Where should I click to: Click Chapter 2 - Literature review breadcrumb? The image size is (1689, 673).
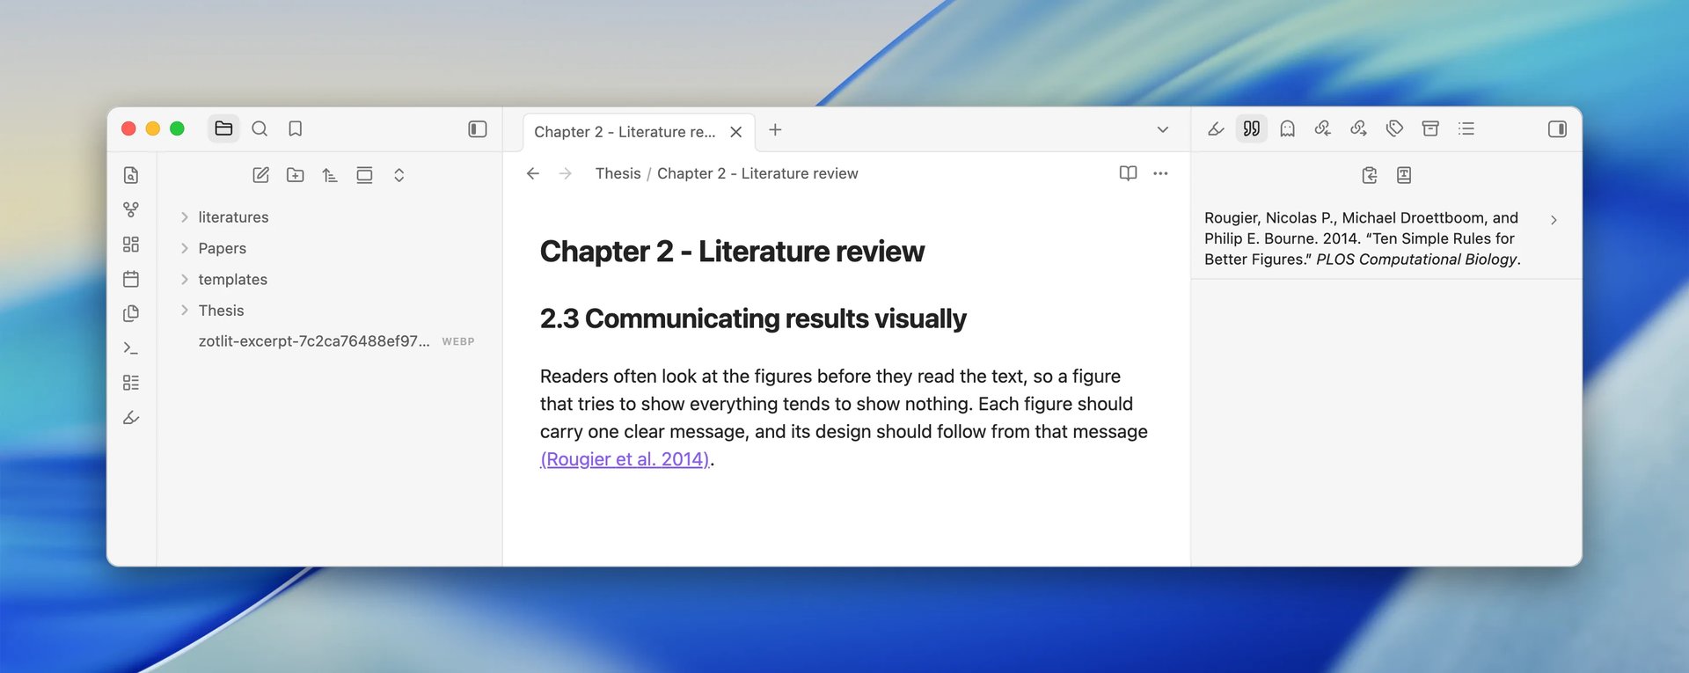coord(757,173)
